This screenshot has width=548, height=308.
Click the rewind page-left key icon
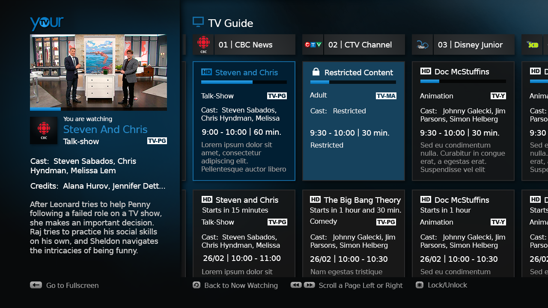(x=296, y=285)
